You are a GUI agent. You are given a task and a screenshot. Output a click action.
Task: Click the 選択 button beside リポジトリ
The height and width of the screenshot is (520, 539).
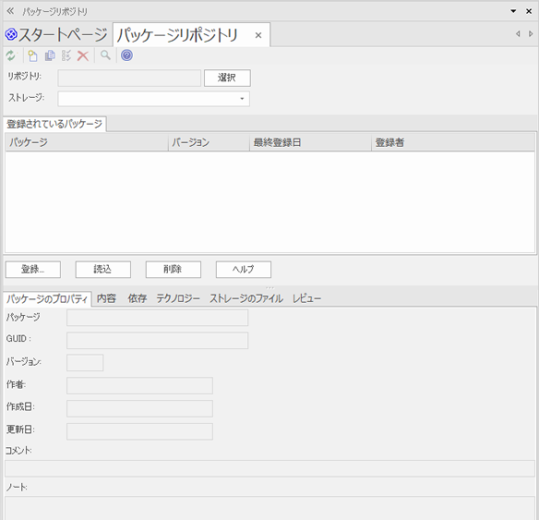coord(227,79)
